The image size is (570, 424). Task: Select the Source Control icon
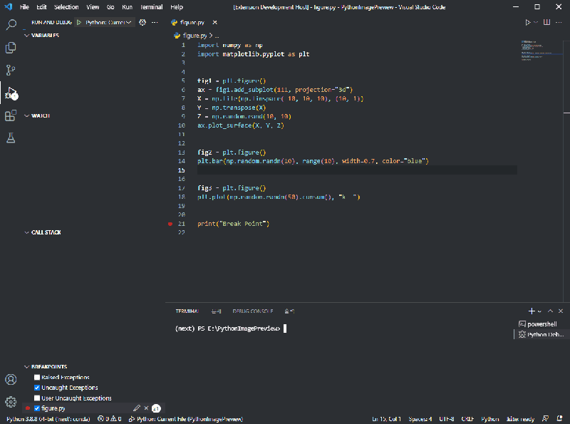click(11, 69)
